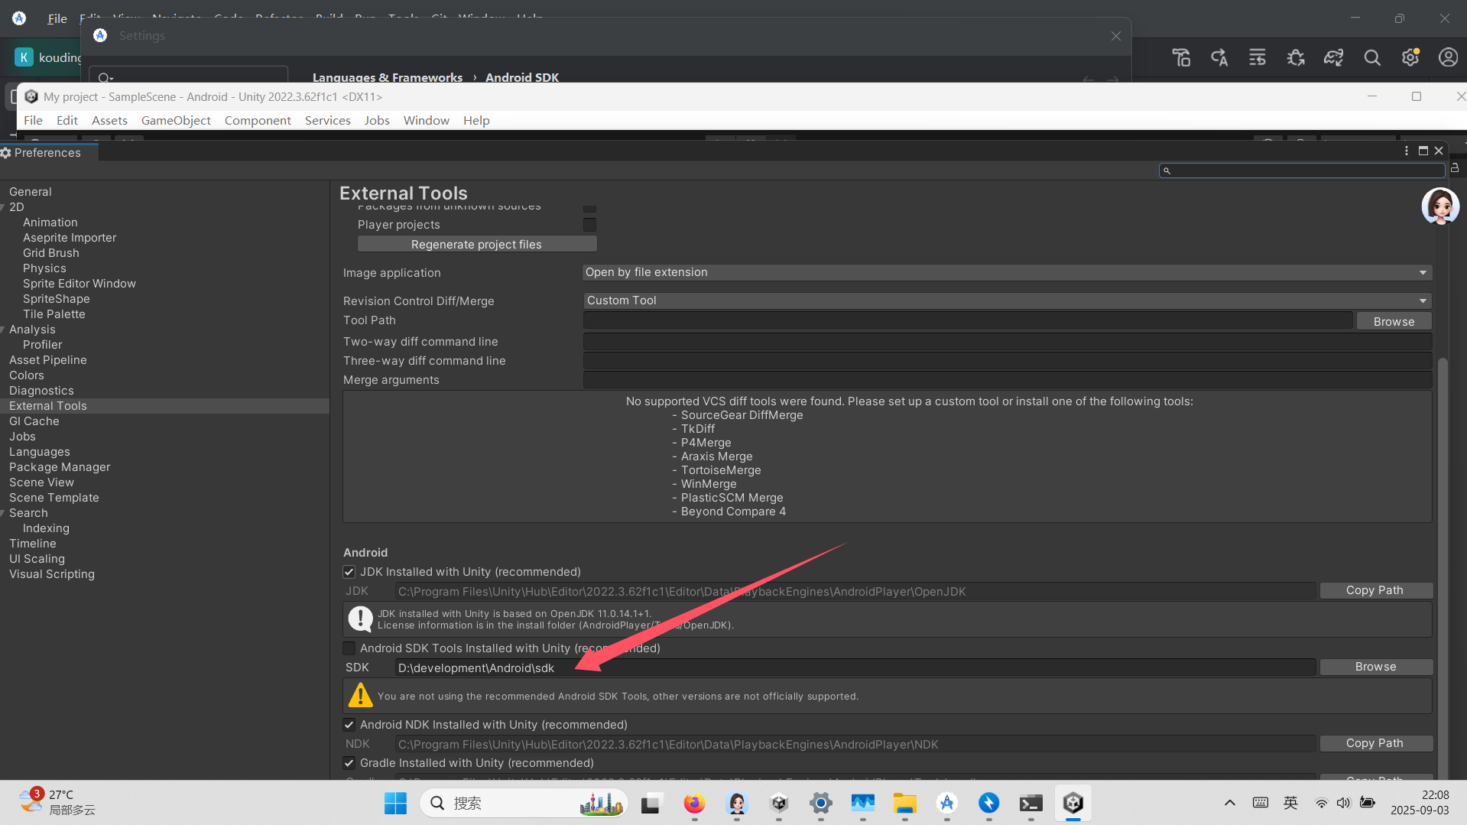This screenshot has height=825, width=1467.
Task: Select General in Preferences sidebar
Action: pyautogui.click(x=31, y=192)
